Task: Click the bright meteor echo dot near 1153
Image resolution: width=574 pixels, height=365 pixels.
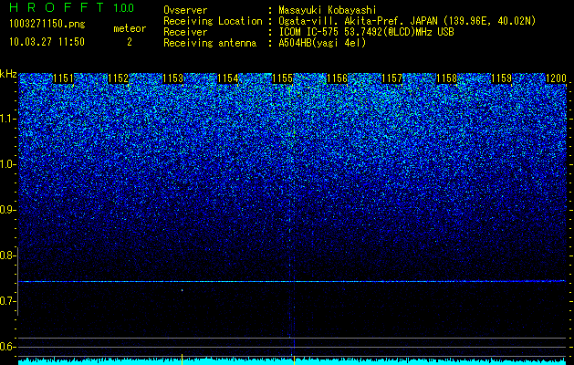Action: pos(182,290)
